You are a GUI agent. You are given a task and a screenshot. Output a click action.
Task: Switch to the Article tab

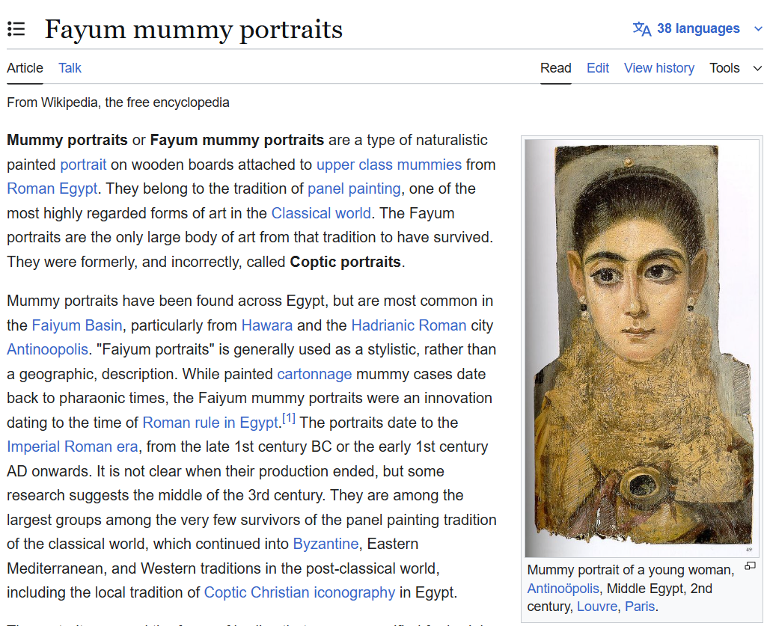(x=25, y=68)
